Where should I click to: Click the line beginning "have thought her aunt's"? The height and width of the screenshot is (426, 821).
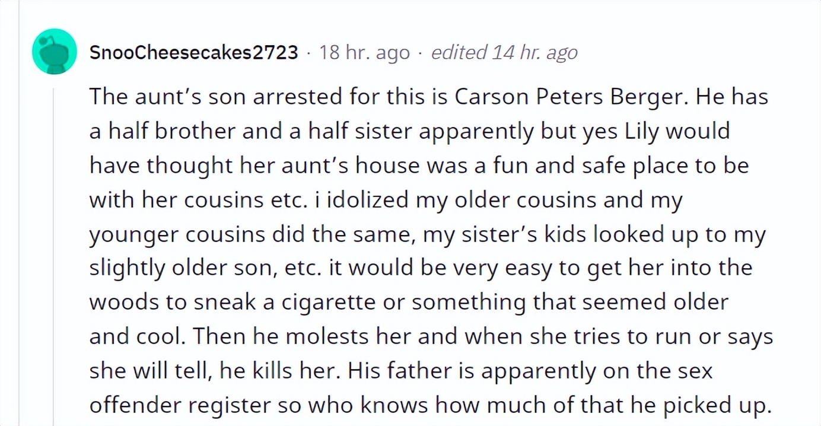click(419, 166)
